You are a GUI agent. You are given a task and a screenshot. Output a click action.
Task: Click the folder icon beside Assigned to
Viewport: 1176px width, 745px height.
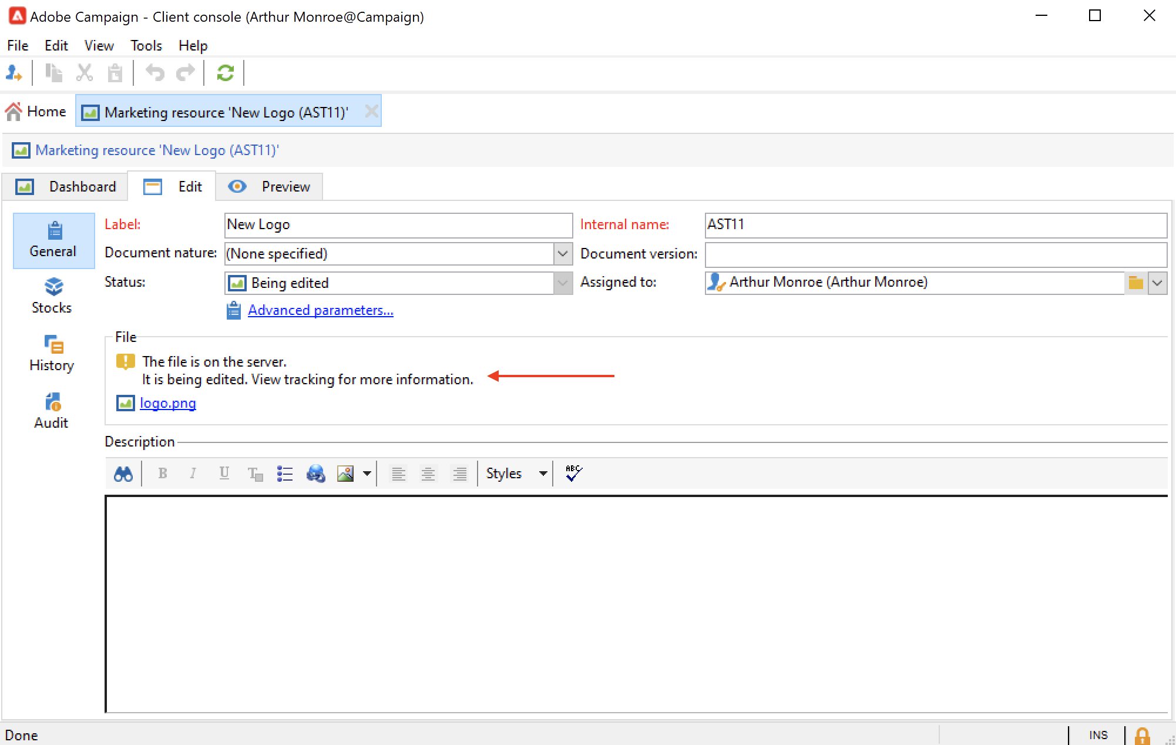(x=1135, y=283)
